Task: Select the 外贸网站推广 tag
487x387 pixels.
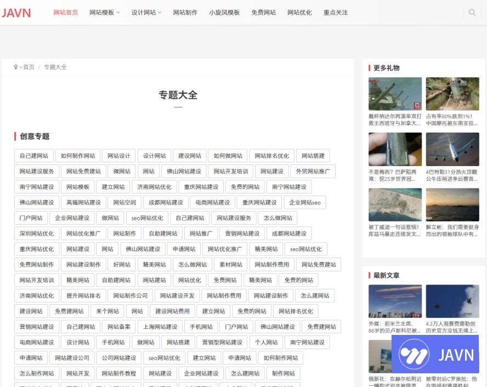Action: point(313,172)
